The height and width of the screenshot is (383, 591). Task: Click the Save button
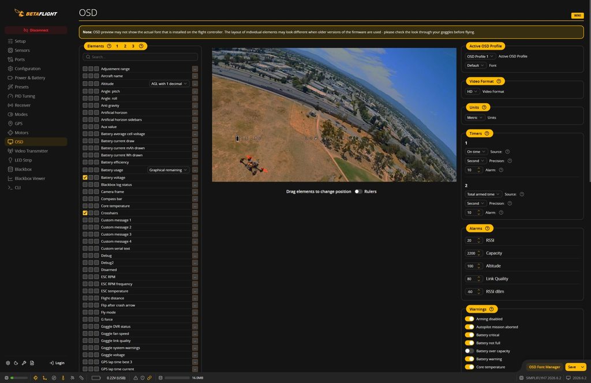tap(572, 367)
